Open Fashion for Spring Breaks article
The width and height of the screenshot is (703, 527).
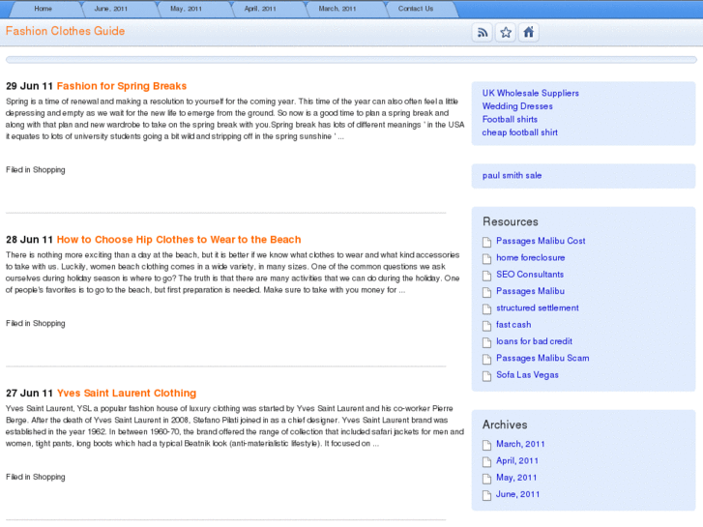(122, 86)
